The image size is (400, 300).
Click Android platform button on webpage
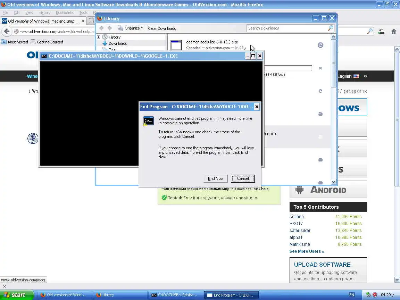[x=328, y=189]
